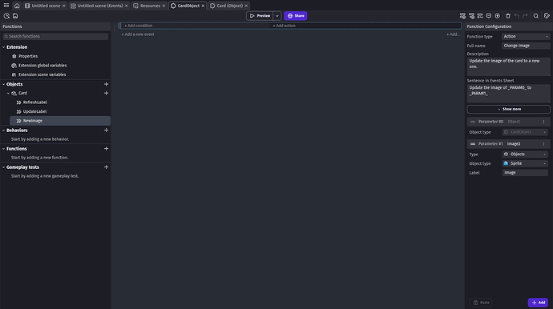
Task: Grab the Parameter #1 drag handle icon
Action: (473, 144)
